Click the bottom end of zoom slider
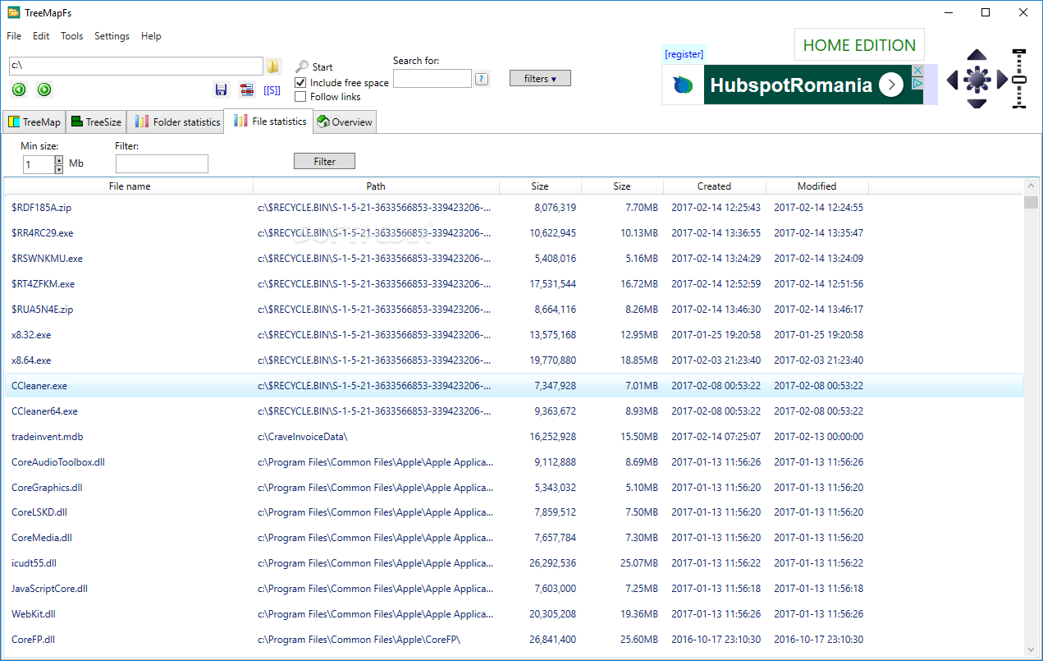This screenshot has height=661, width=1043. [x=1019, y=105]
